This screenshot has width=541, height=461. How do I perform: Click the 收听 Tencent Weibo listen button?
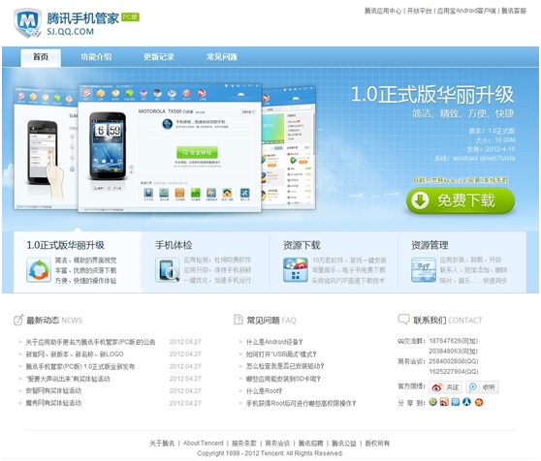(x=482, y=387)
